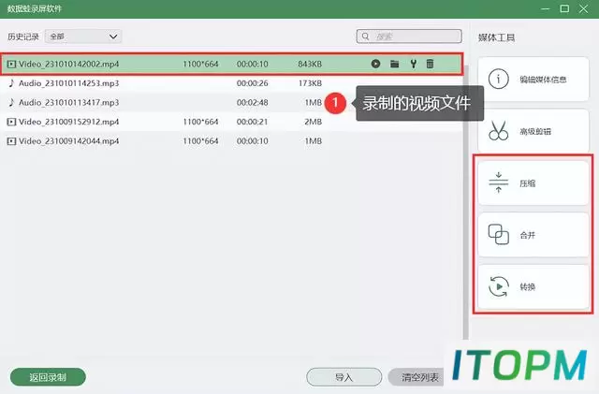Select file name Video_231010142002.mp4
The width and height of the screenshot is (599, 394).
pyautogui.click(x=68, y=64)
